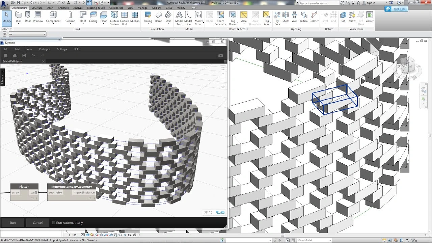Select the Railing tool
This screenshot has width=432, height=243.
148,17
